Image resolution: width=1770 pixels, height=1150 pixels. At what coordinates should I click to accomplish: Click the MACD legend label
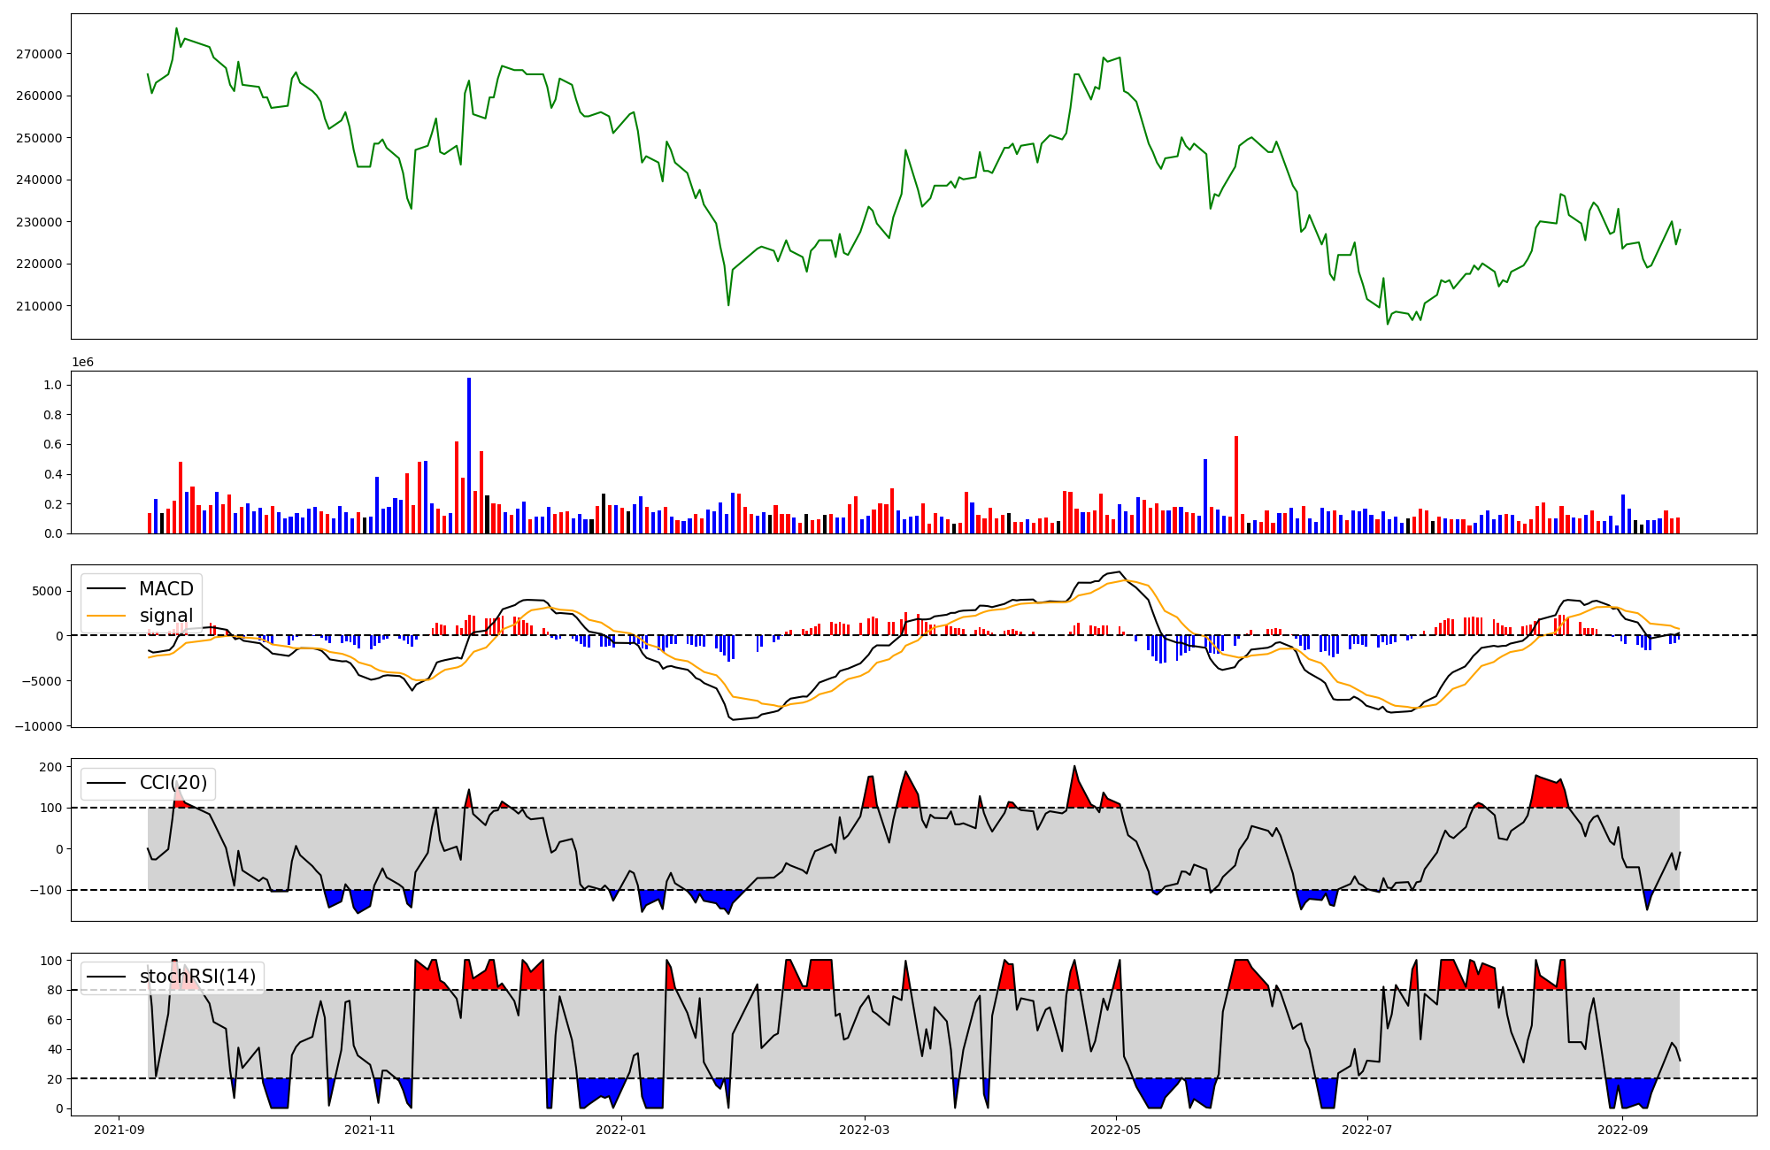click(x=165, y=589)
